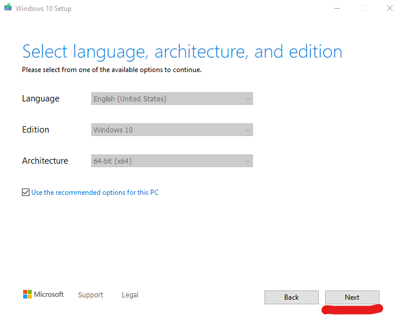Click the Edition field label

pos(35,130)
